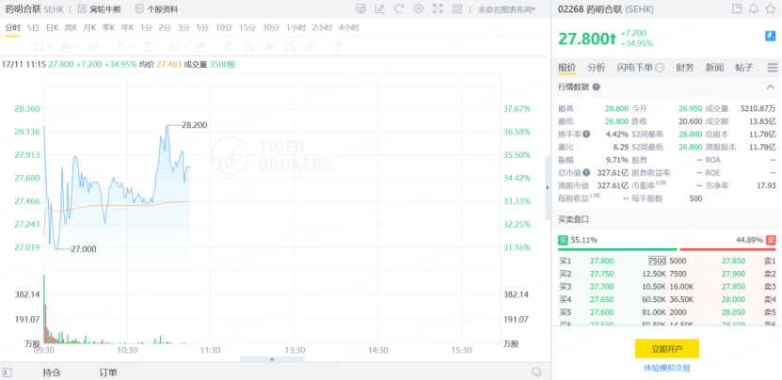Open the 分析 analysis tab
The height and width of the screenshot is (380, 782).
click(x=596, y=68)
